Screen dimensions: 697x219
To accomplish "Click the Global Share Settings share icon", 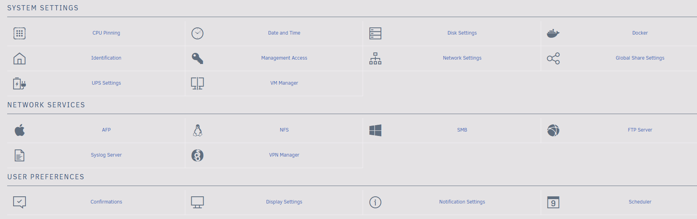I will pos(553,58).
